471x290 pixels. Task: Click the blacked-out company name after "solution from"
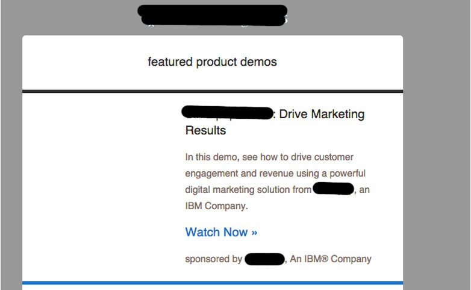333,189
